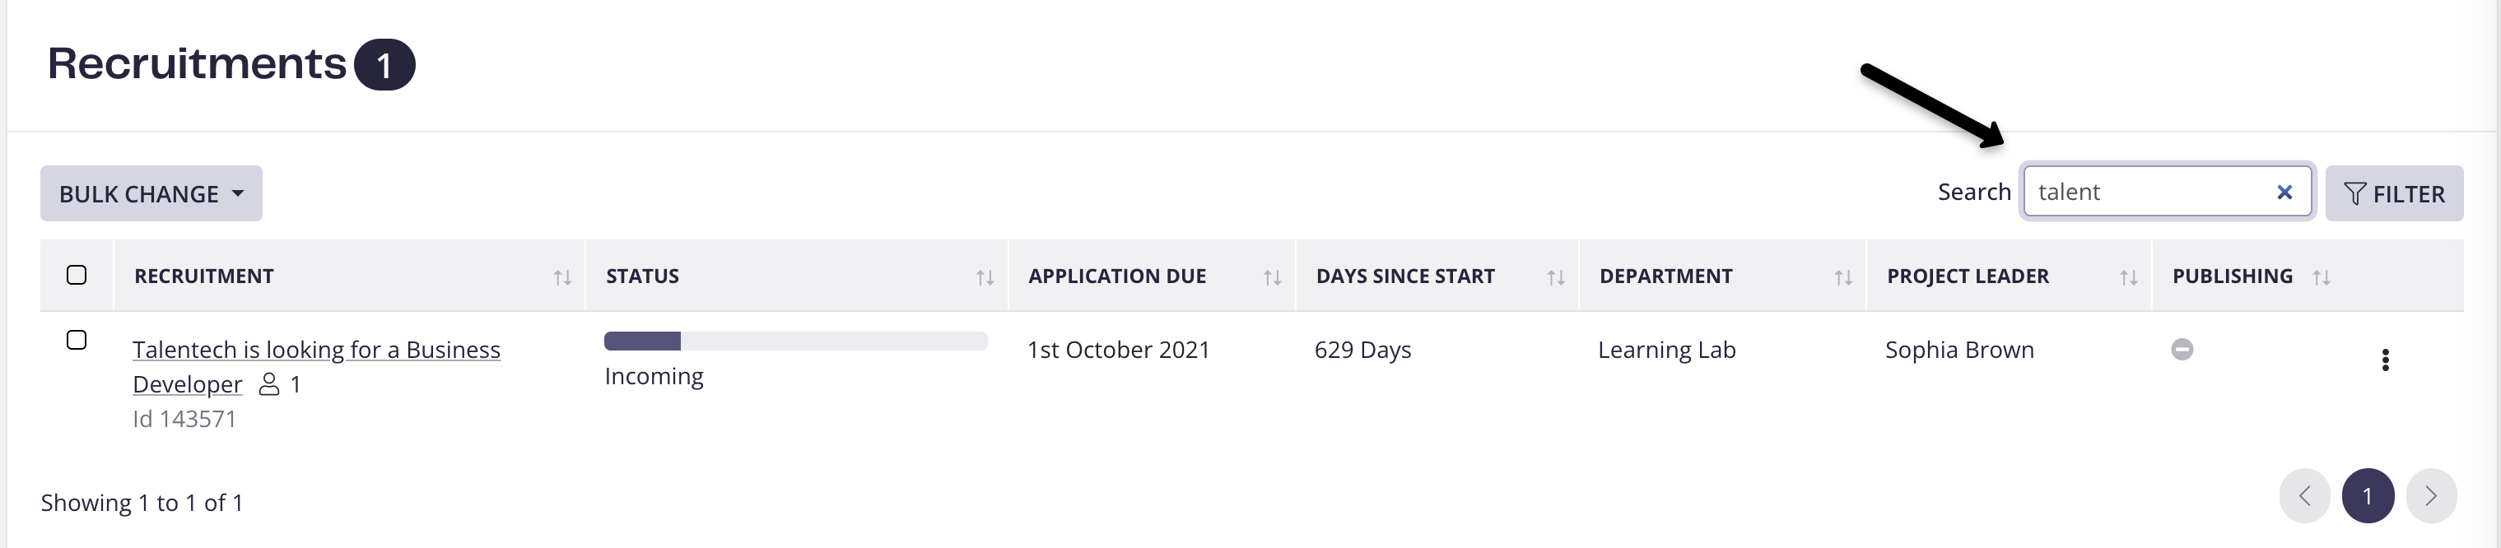Open the three-dot row actions menu
Viewport: 2501px width, 548px height.
point(2384,360)
